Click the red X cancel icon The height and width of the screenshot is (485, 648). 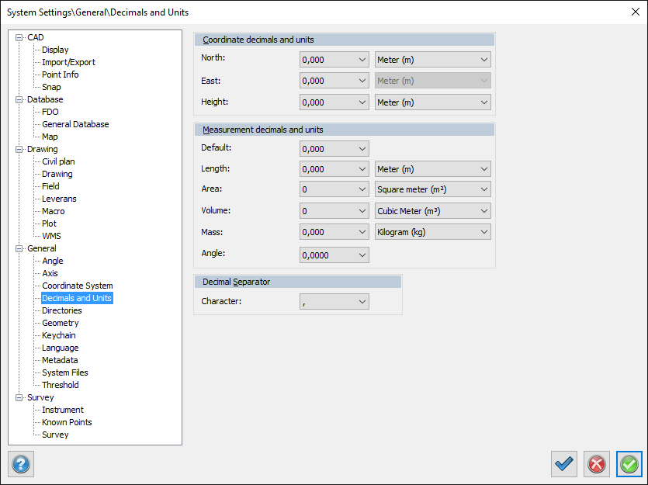coord(597,464)
